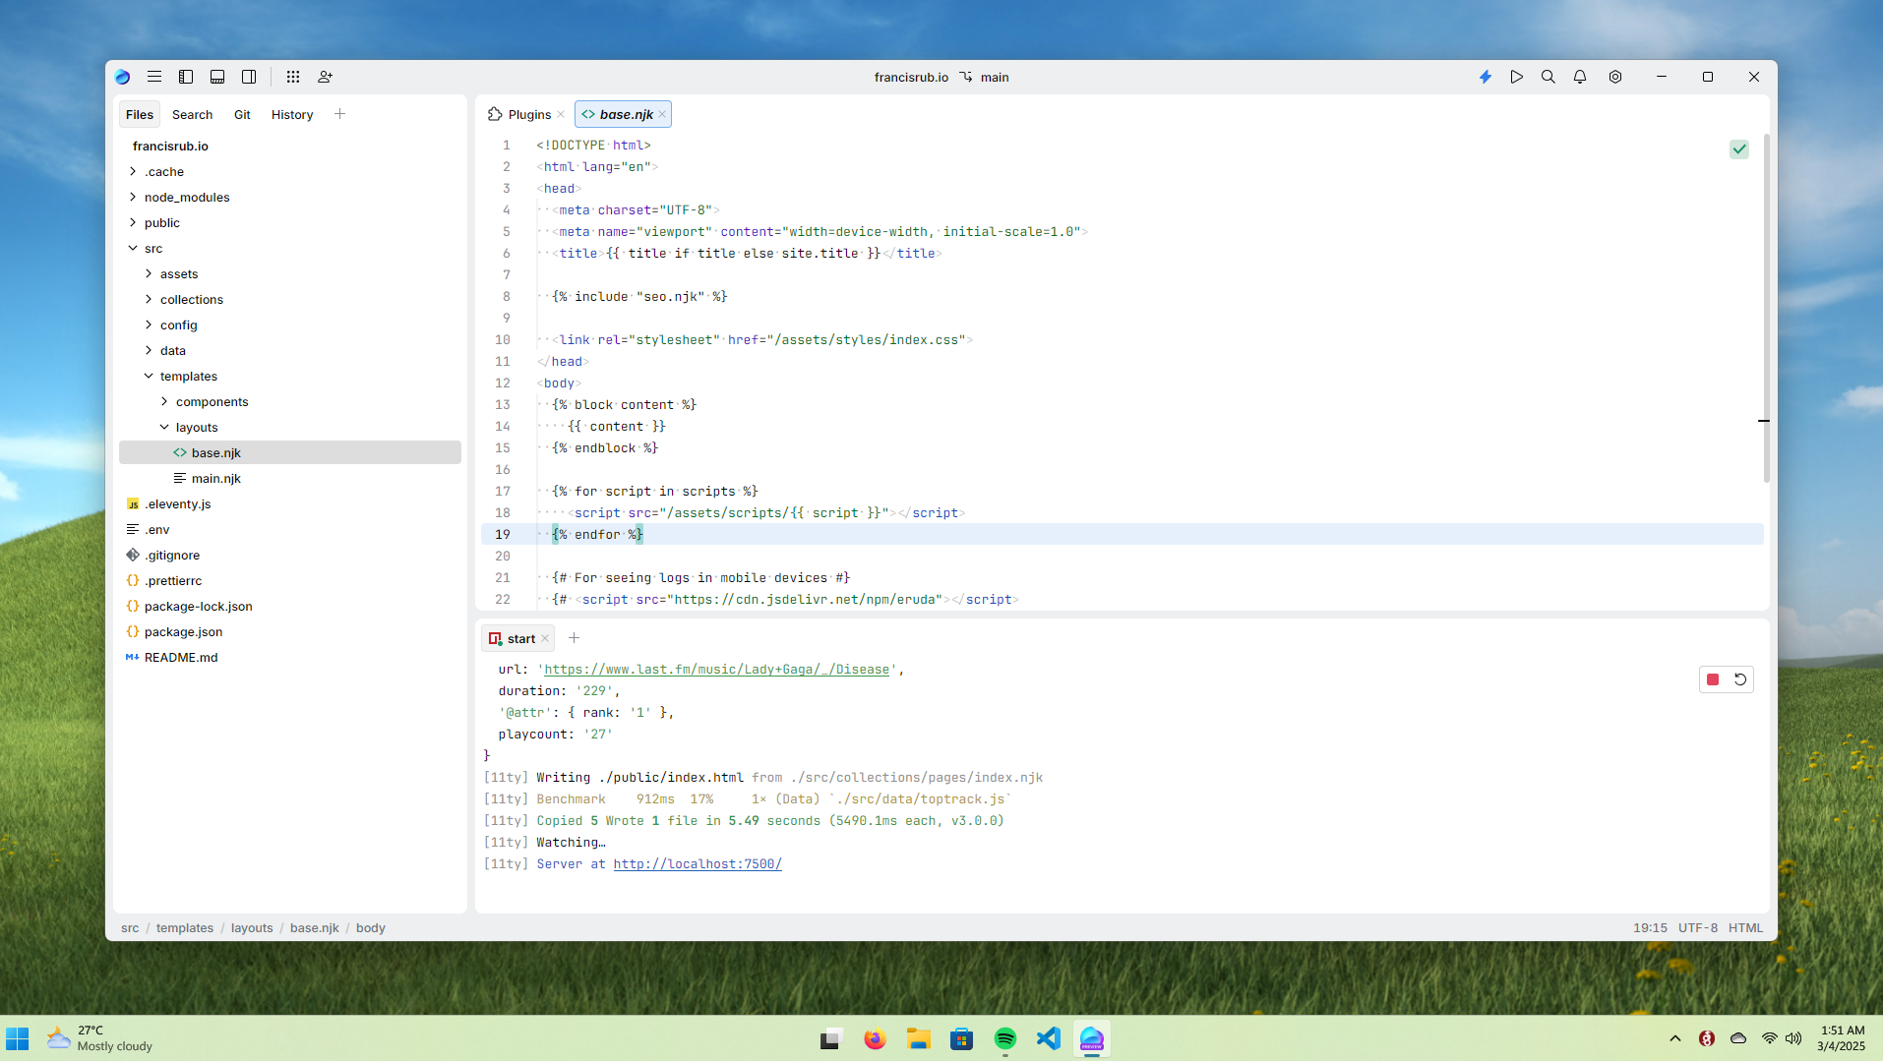
Task: Open the .gitignore file
Action: coord(290,555)
